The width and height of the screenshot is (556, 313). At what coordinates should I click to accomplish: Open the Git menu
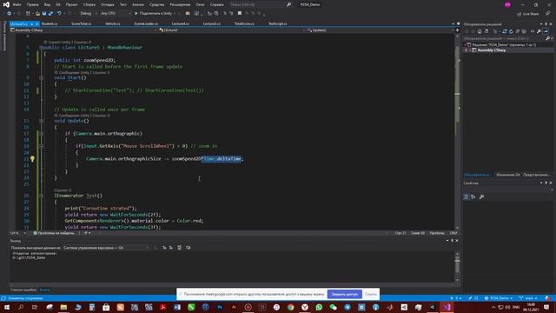58,4
